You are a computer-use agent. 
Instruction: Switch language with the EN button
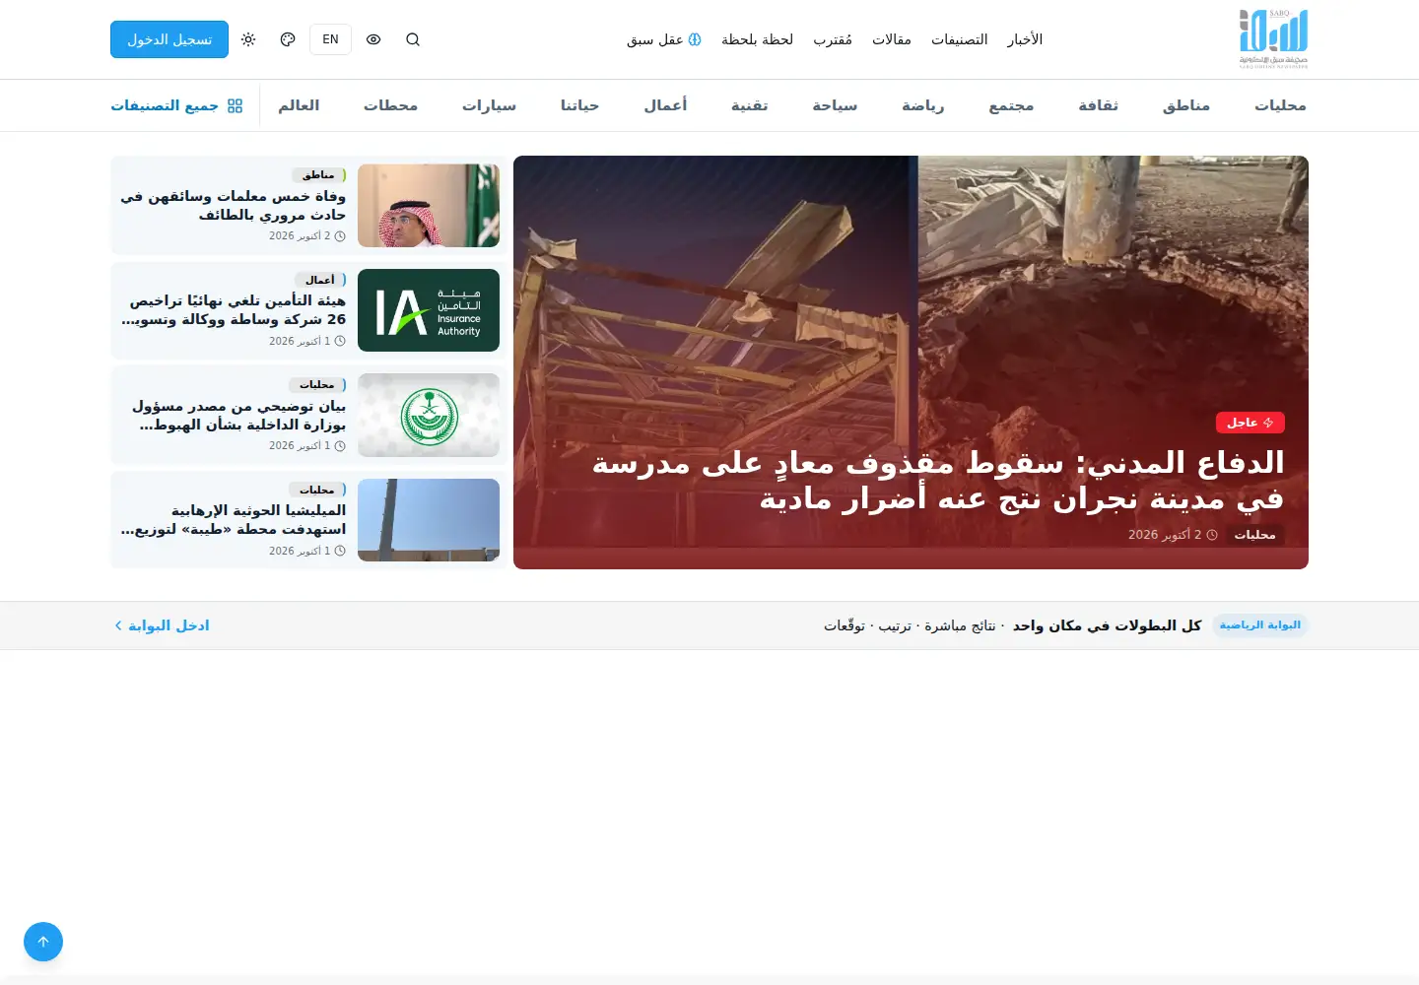pos(330,39)
